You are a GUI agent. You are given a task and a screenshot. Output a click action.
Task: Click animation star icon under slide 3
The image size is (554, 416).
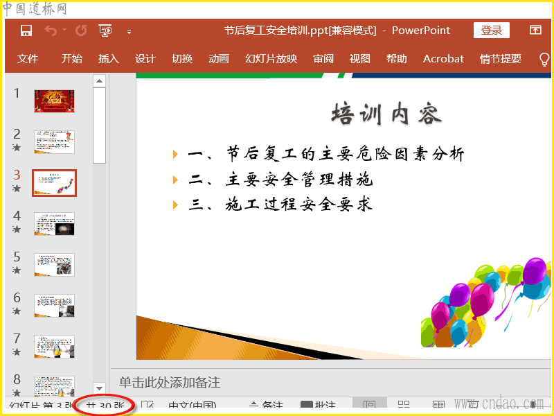click(17, 188)
